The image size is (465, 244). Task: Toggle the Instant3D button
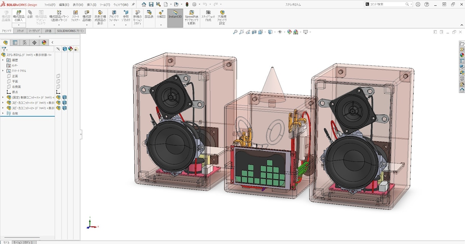pos(175,18)
